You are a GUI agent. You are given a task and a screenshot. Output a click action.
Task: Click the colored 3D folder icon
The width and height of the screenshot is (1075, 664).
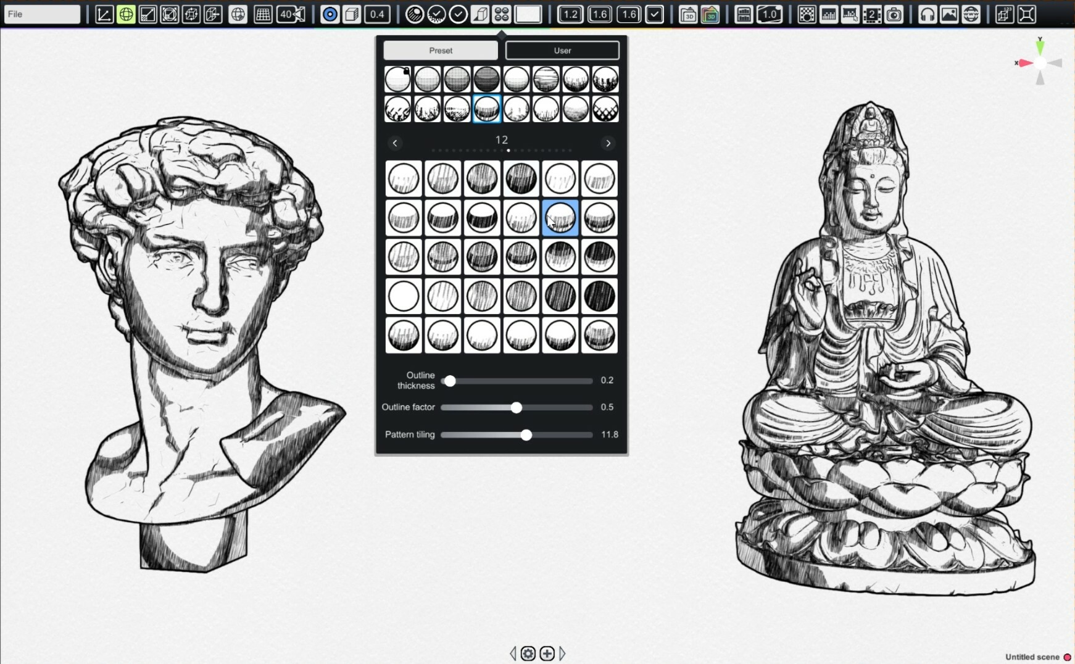coord(710,14)
